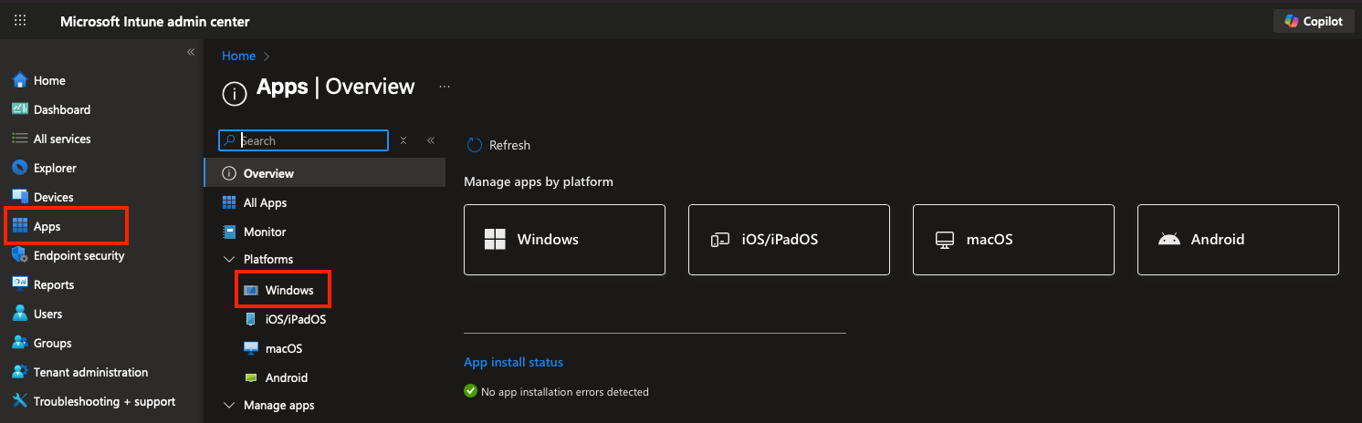This screenshot has height=423, width=1362.
Task: Click the All services list icon
Action: pyautogui.click(x=20, y=139)
